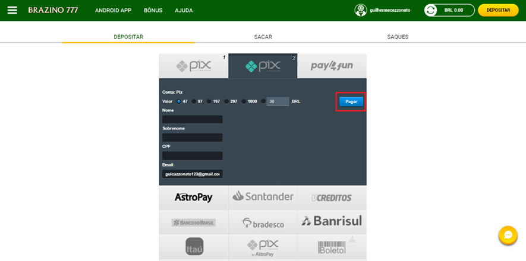
Task: Choose the VCreditos payment method
Action: [332, 198]
